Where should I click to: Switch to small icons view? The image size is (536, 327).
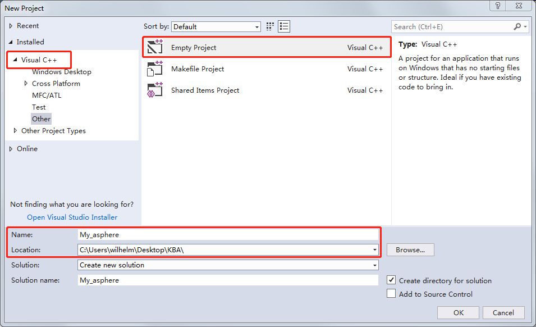(271, 26)
